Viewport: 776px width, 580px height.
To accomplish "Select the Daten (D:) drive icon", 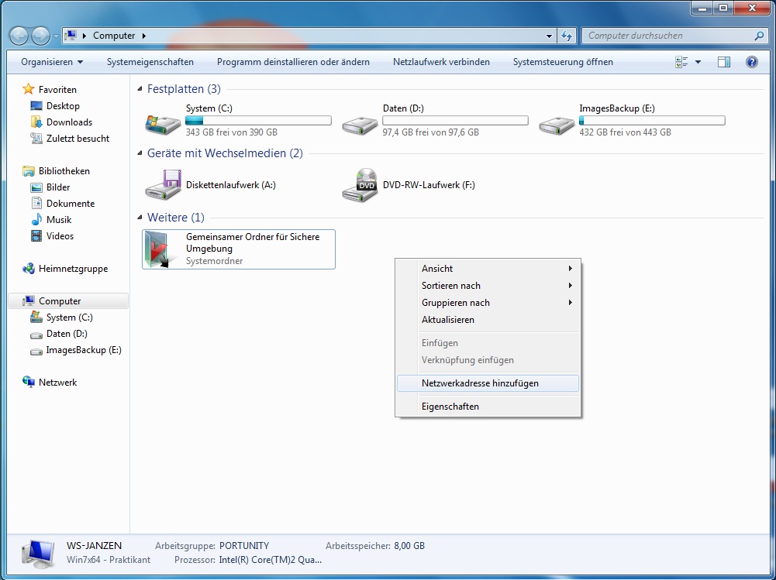I will [360, 122].
